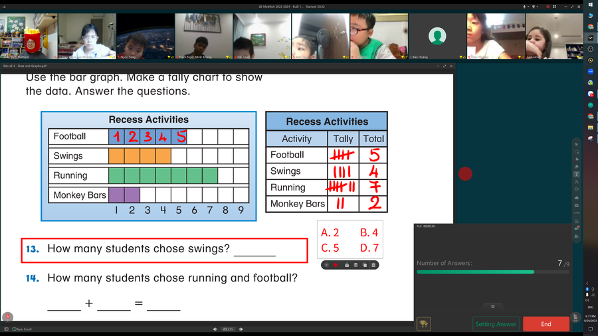This screenshot has width=598, height=336.
Task: Open the chat icon with notification badge
Action: tap(576, 228)
